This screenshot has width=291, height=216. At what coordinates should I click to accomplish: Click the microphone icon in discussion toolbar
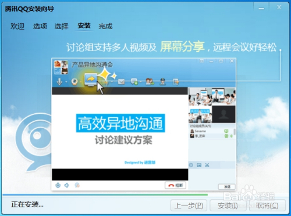pyautogui.click(x=59, y=81)
